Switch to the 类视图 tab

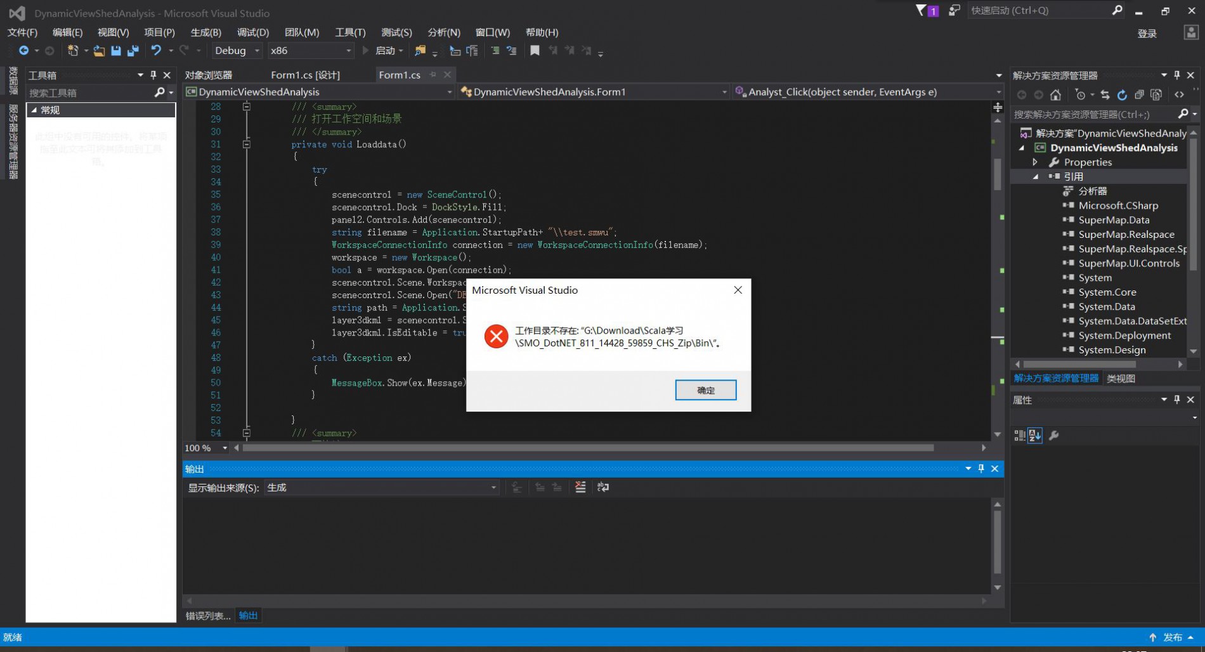pyautogui.click(x=1121, y=379)
